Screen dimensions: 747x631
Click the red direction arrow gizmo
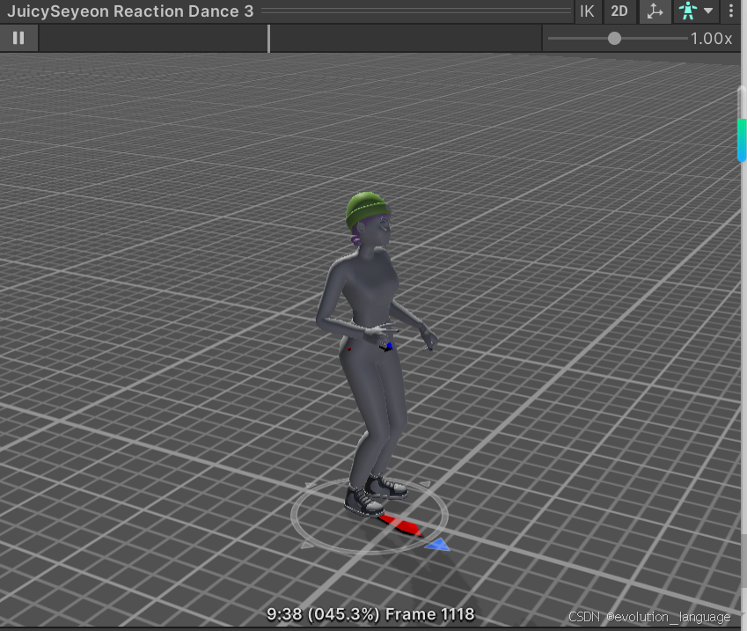click(x=401, y=525)
